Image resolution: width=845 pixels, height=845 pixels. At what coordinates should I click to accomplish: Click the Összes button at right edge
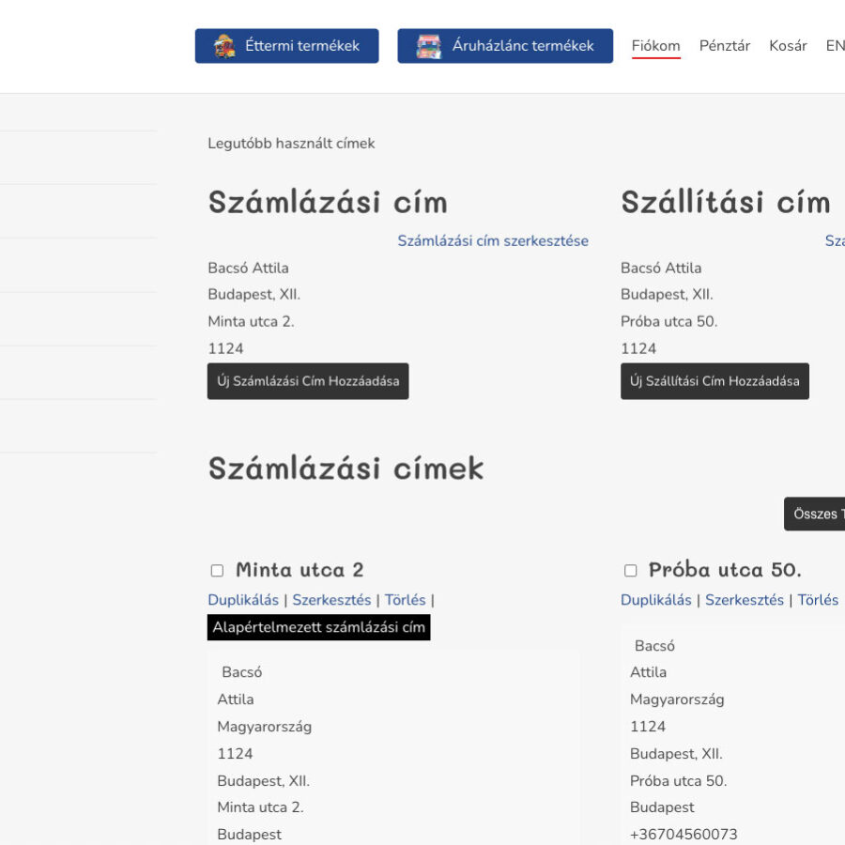[816, 515]
